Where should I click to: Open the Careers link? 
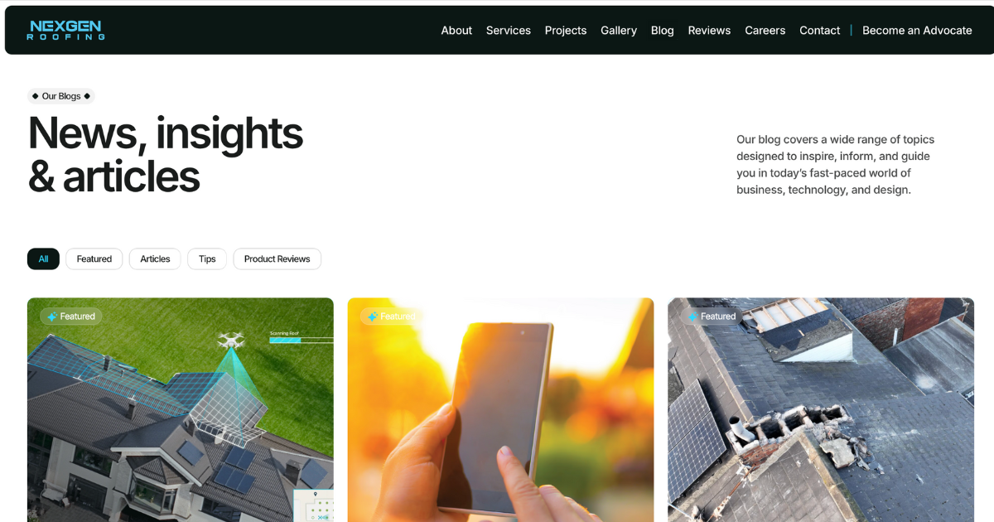[765, 31]
